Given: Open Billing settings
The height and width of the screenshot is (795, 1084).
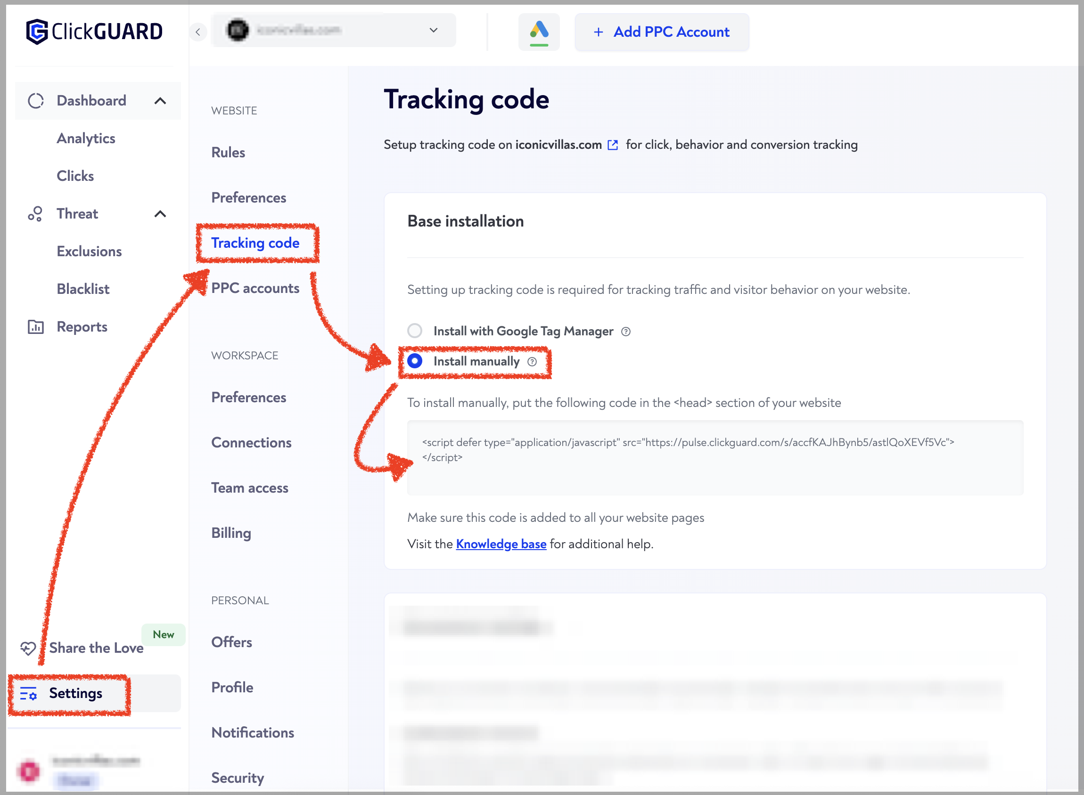Looking at the screenshot, I should point(231,533).
